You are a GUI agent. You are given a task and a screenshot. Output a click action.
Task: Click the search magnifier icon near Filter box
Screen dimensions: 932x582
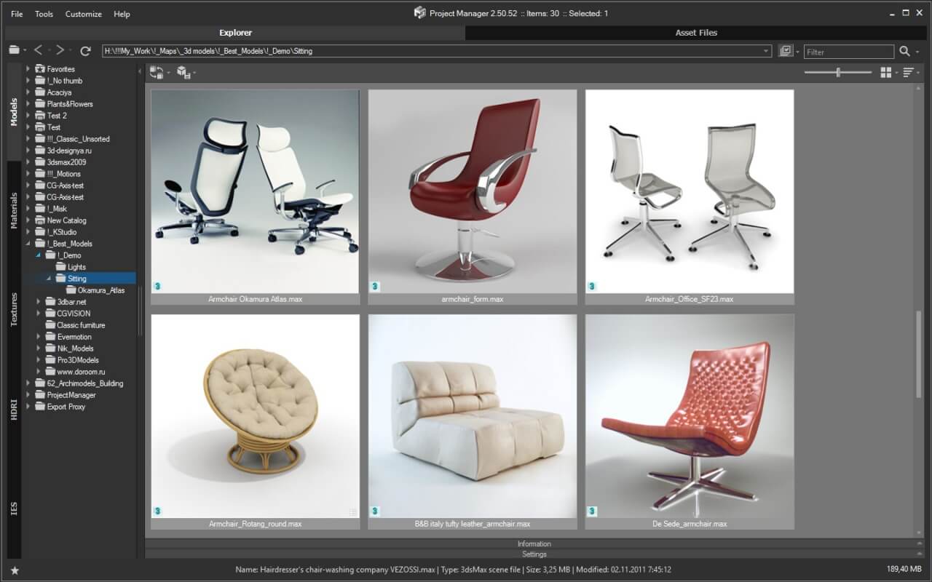[905, 52]
